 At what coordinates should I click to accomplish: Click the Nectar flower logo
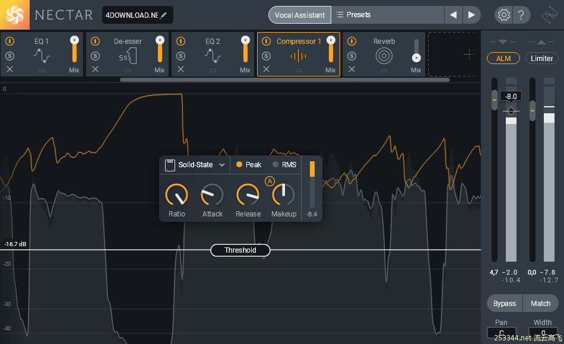pos(15,15)
